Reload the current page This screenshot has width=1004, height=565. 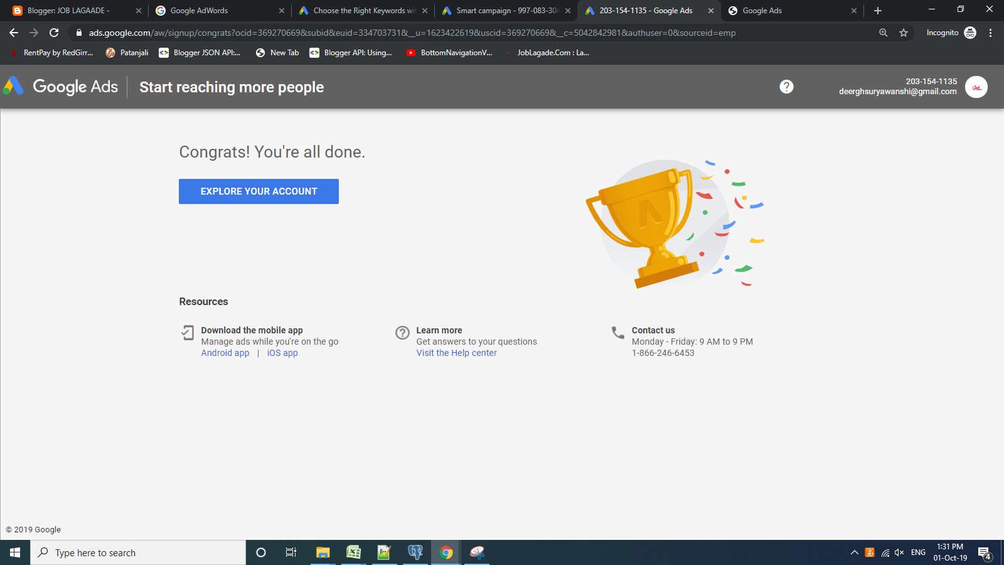click(x=54, y=33)
